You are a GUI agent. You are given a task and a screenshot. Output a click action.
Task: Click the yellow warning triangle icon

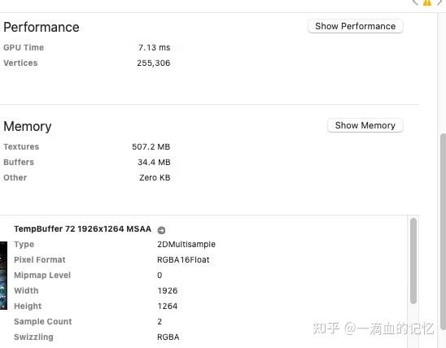click(x=427, y=2)
